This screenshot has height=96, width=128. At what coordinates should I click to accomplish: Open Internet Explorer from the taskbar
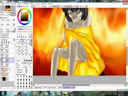click(9, 94)
